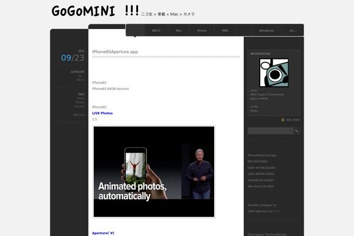354x236 pixels.
Task: Click the text iPhone6S 64GB docomo
Action: tap(110, 88)
